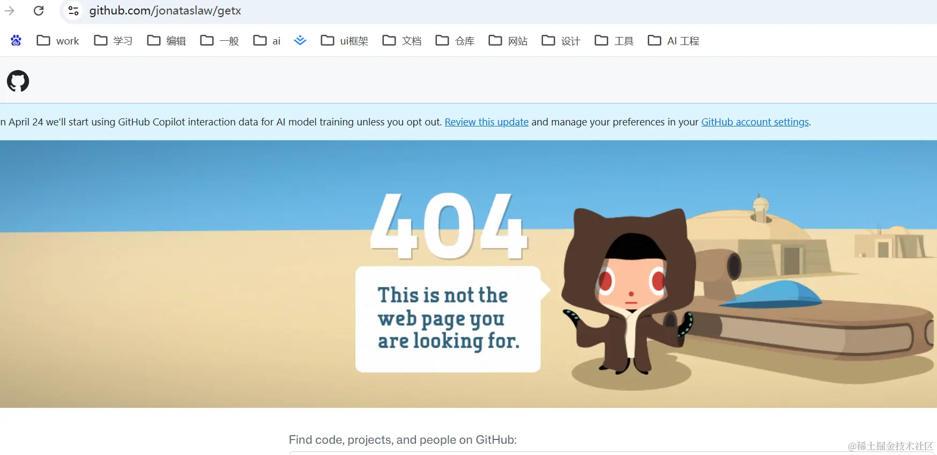Click the Octocat Jedi illustration
Screen dimensions: 937x455
click(628, 291)
